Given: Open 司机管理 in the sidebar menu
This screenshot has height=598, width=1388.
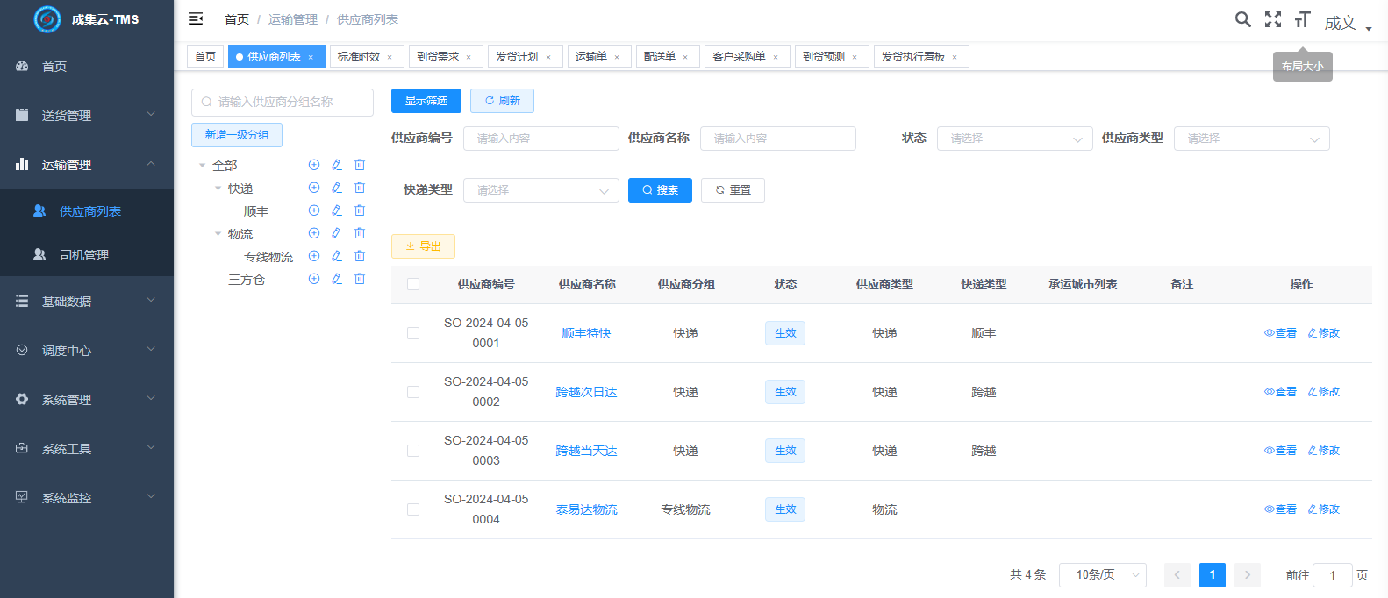Looking at the screenshot, I should [84, 255].
